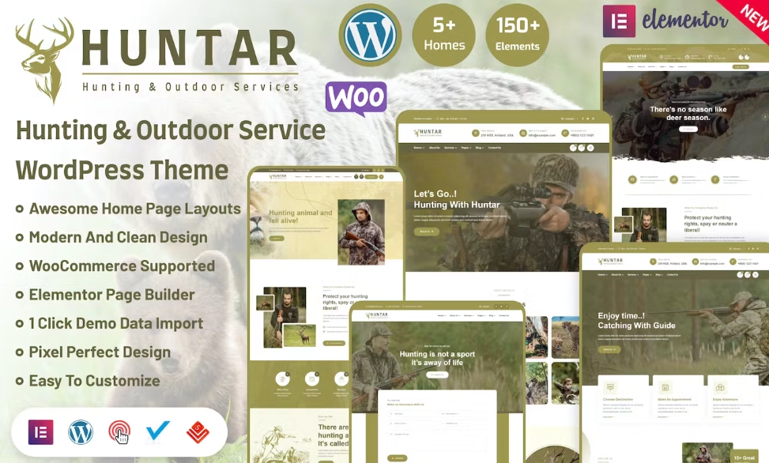Click the '5+ Homes' circular badge
The height and width of the screenshot is (463, 769).
point(443,36)
